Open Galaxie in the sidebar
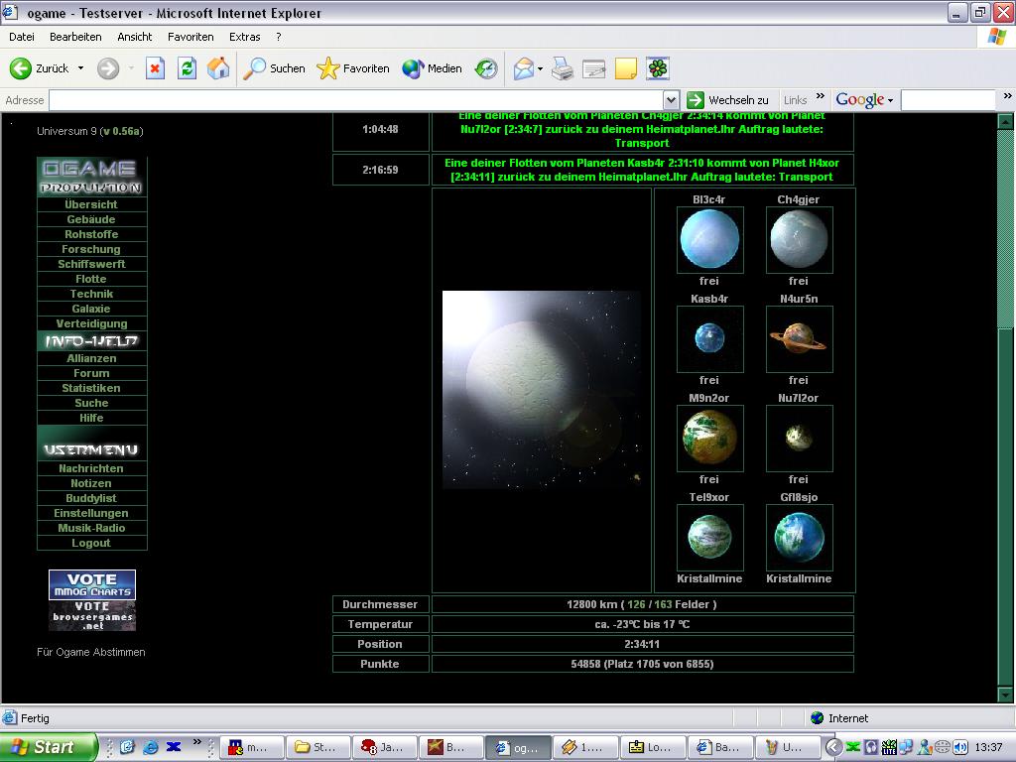 coord(91,309)
